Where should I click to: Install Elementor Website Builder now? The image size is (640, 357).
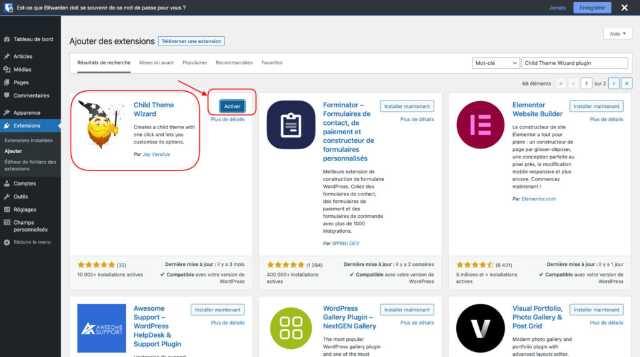tap(596, 106)
